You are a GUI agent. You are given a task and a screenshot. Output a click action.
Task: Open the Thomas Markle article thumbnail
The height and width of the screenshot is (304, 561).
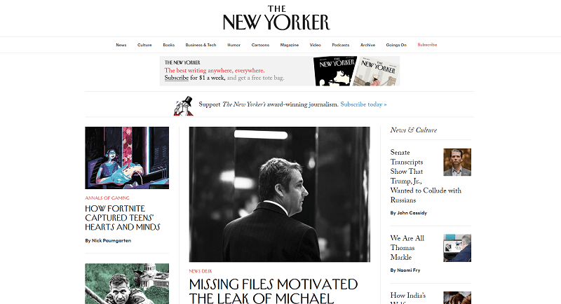coord(457,248)
